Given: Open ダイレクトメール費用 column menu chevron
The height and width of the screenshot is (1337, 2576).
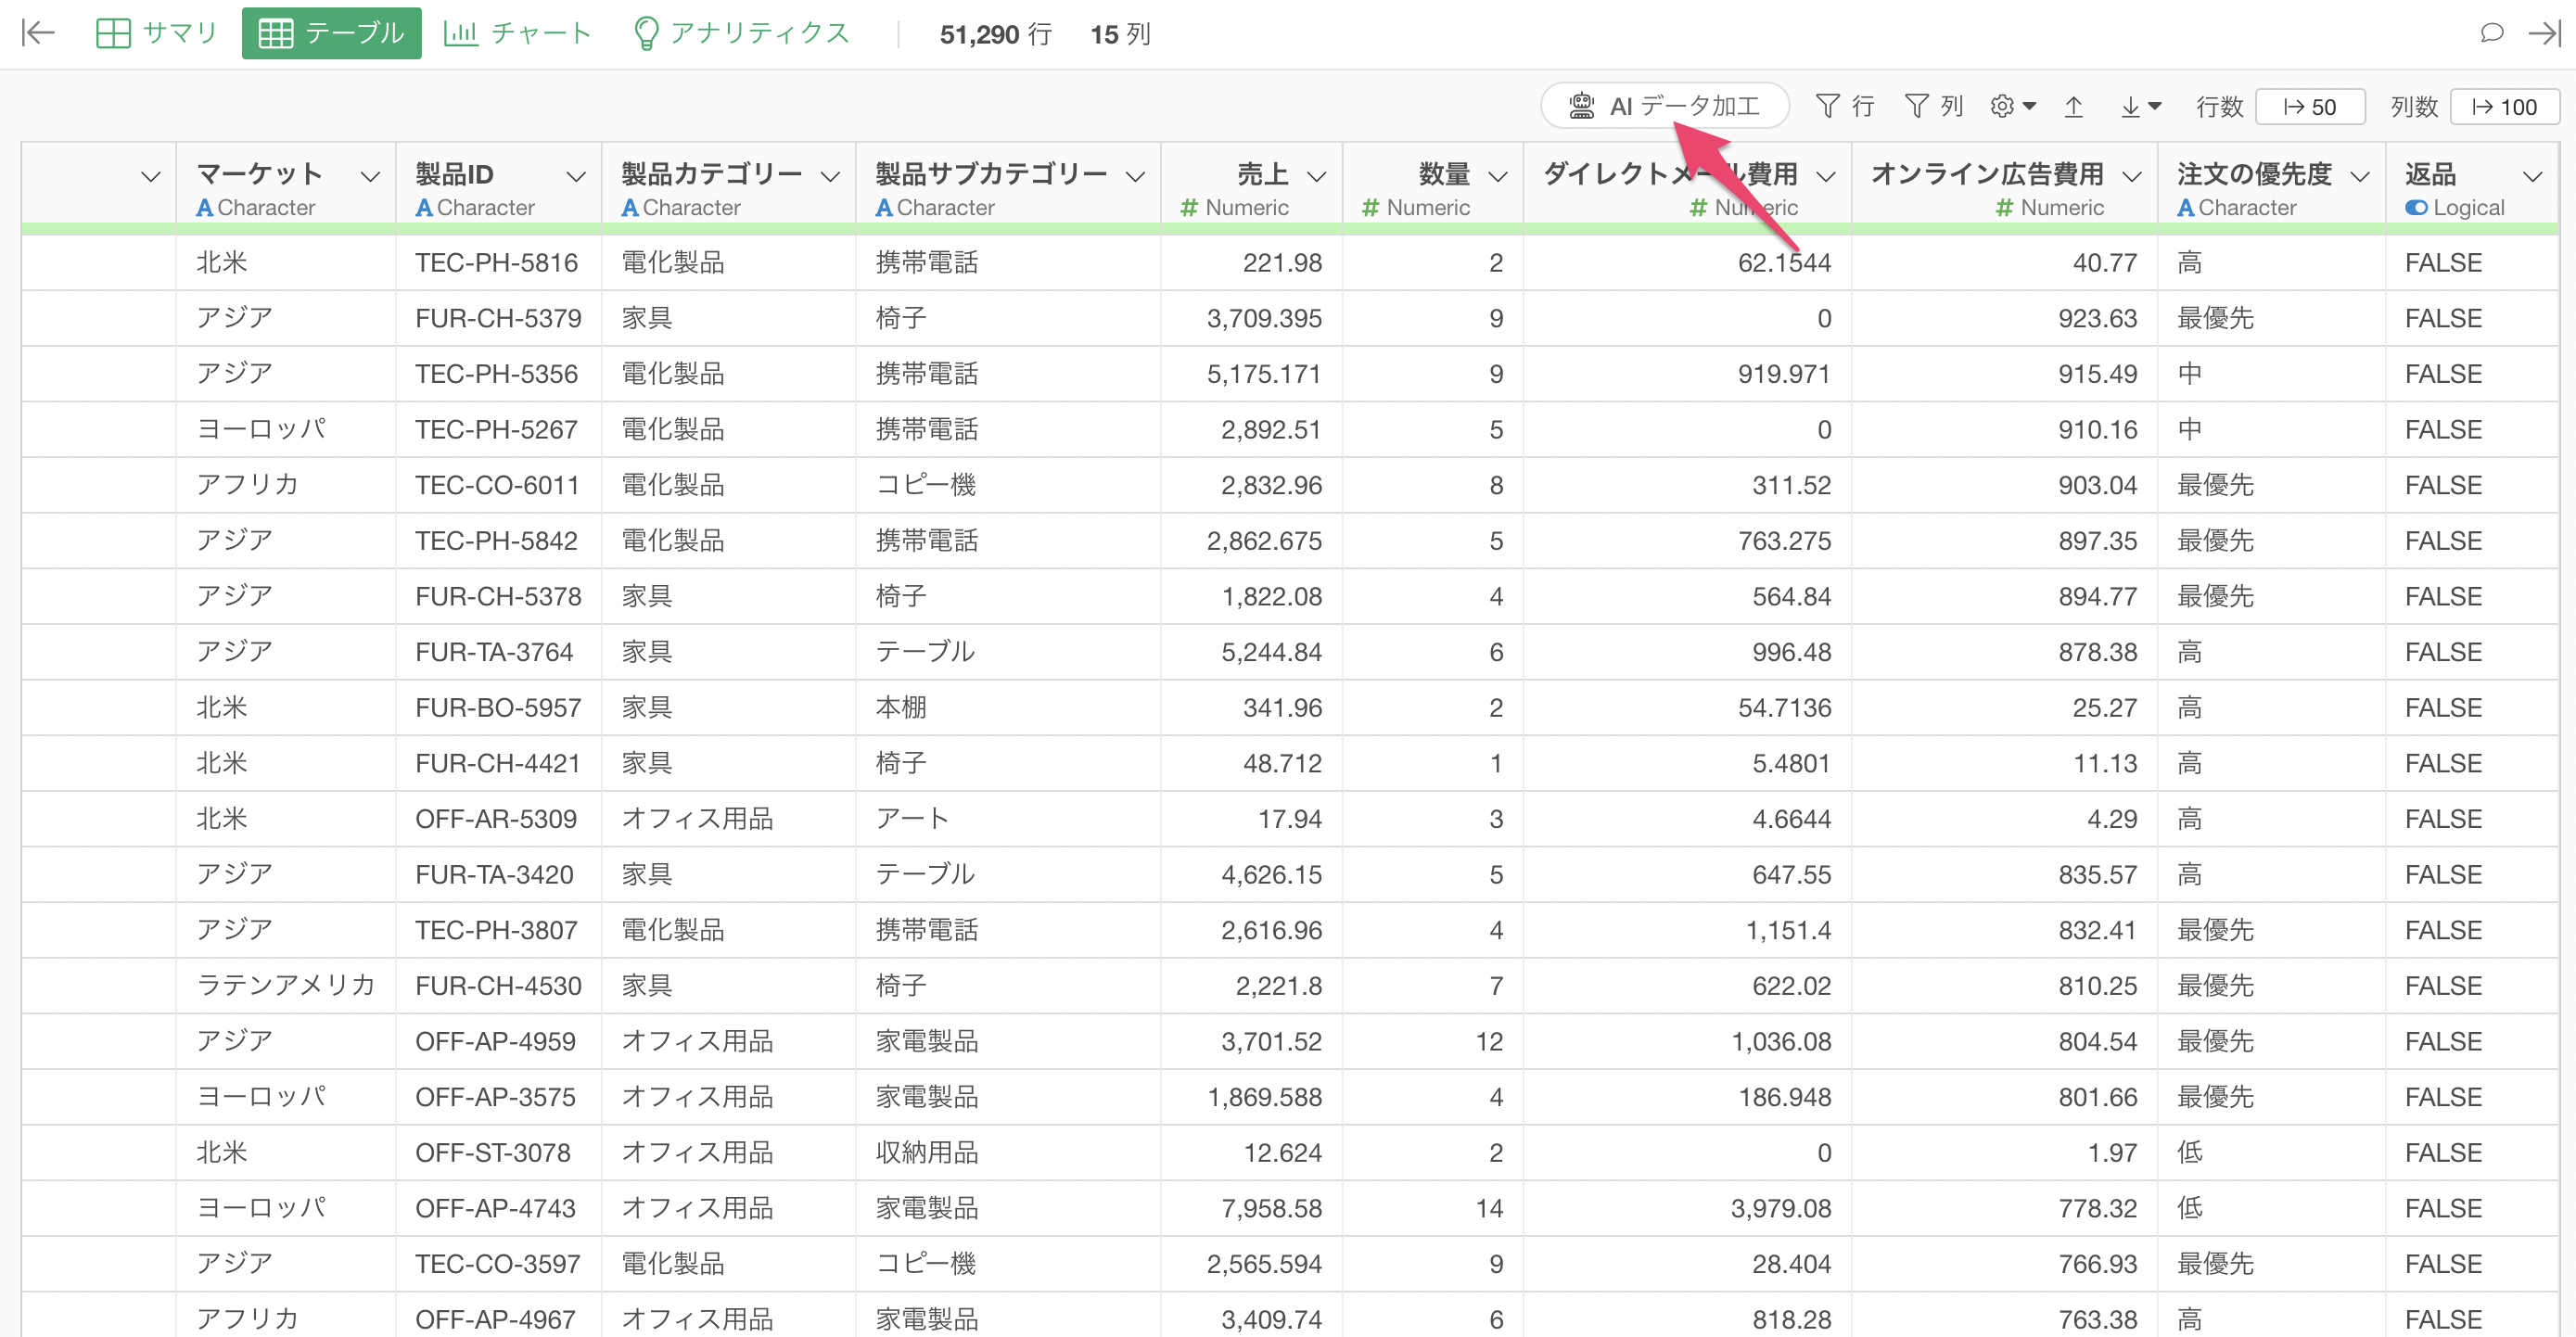Looking at the screenshot, I should 1826,177.
